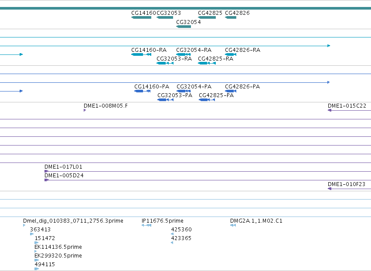Select the CG32053 gene arrow
This screenshot has width=371, height=271.
[165, 17]
